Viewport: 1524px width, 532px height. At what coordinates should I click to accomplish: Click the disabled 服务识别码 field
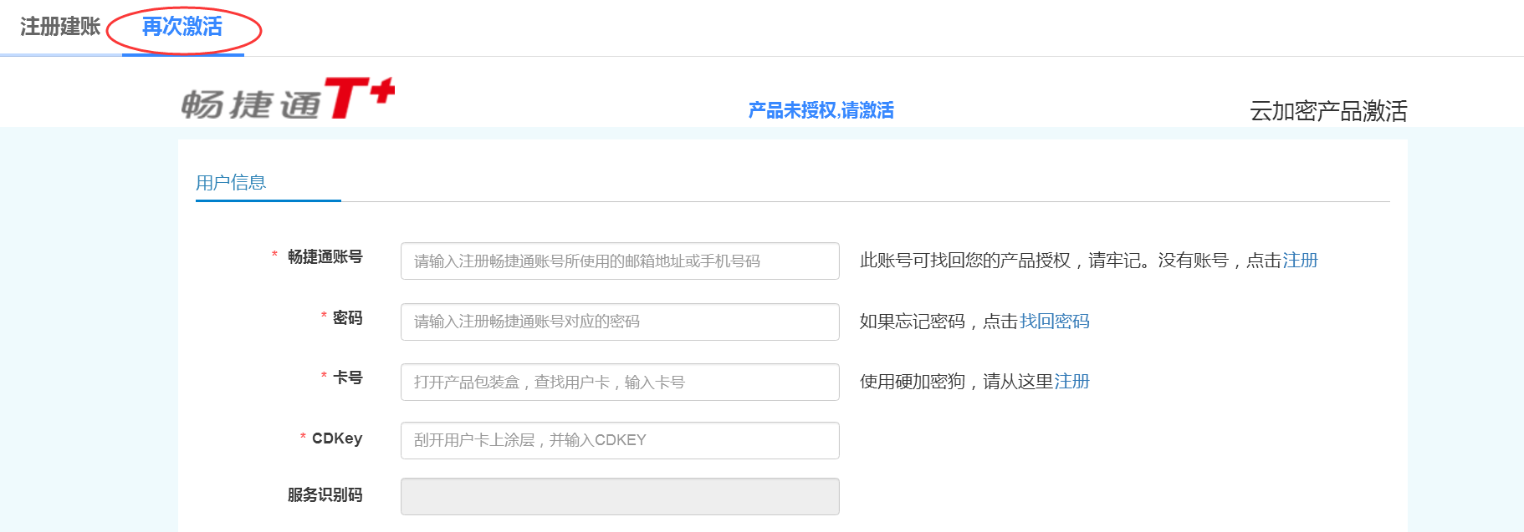[620, 496]
